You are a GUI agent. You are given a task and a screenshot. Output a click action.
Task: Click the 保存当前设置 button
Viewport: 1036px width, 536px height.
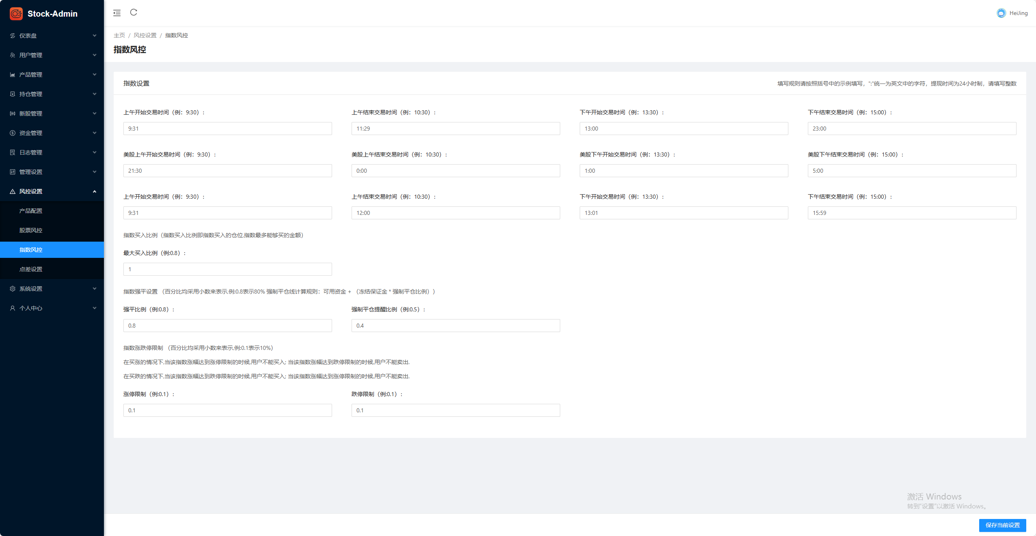pyautogui.click(x=1002, y=525)
